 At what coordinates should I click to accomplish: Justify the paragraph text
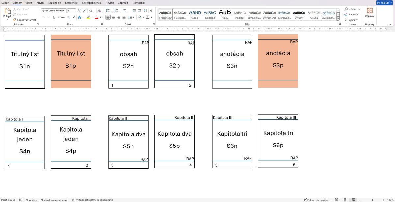(x=124, y=17)
